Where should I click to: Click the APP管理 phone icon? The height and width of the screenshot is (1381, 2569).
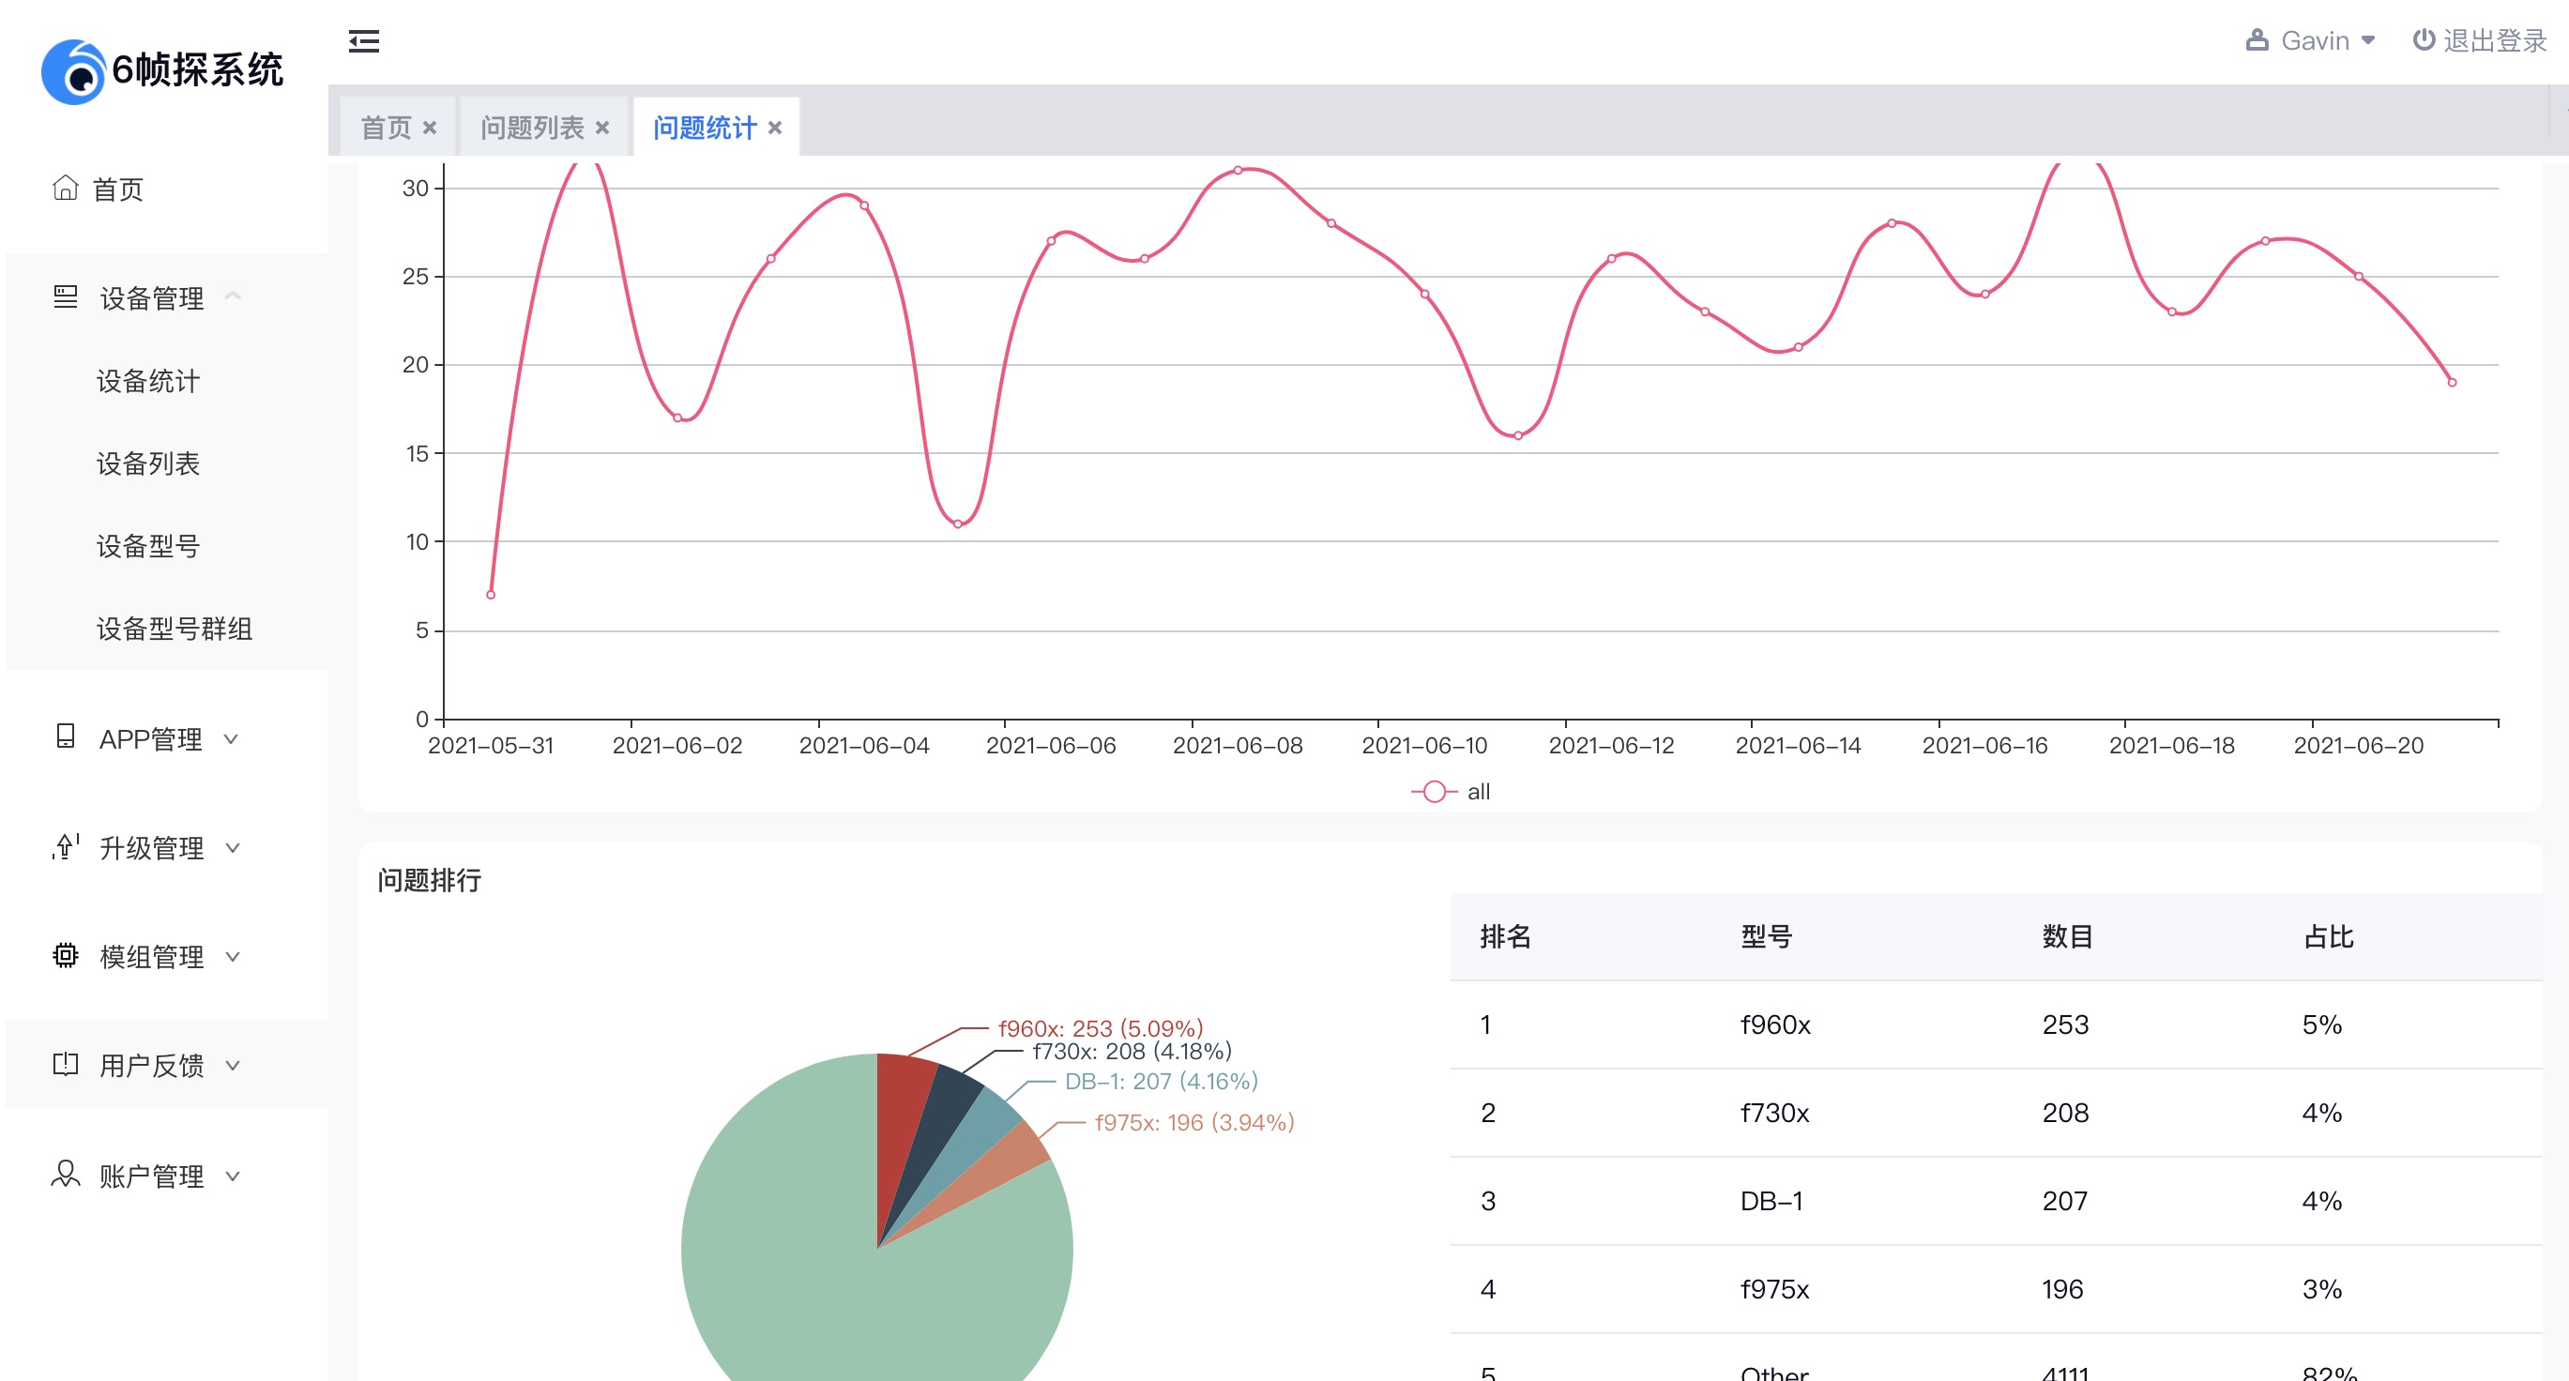[65, 736]
